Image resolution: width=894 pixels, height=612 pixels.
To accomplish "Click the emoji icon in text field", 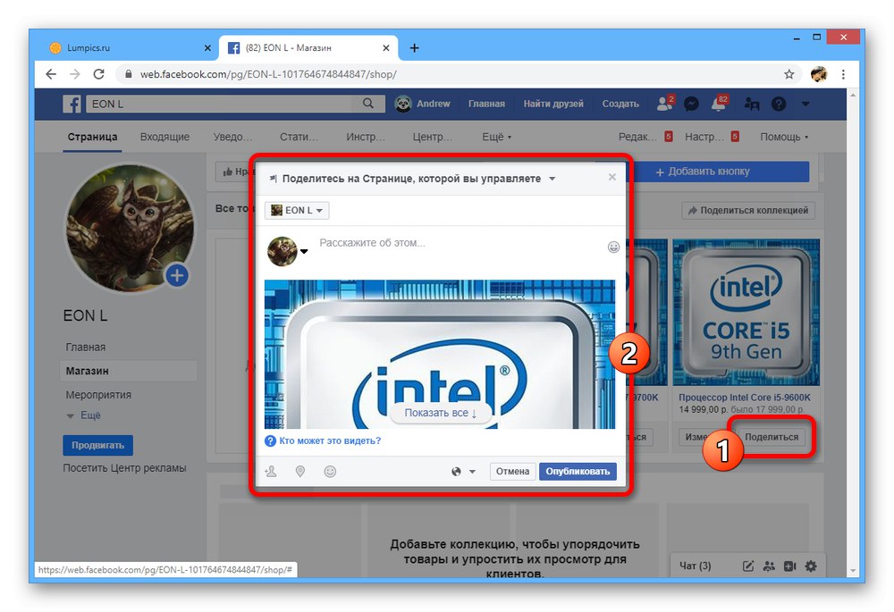I will pyautogui.click(x=613, y=247).
